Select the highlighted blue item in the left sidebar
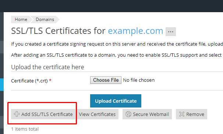The width and height of the screenshot is (223, 134). (2, 85)
